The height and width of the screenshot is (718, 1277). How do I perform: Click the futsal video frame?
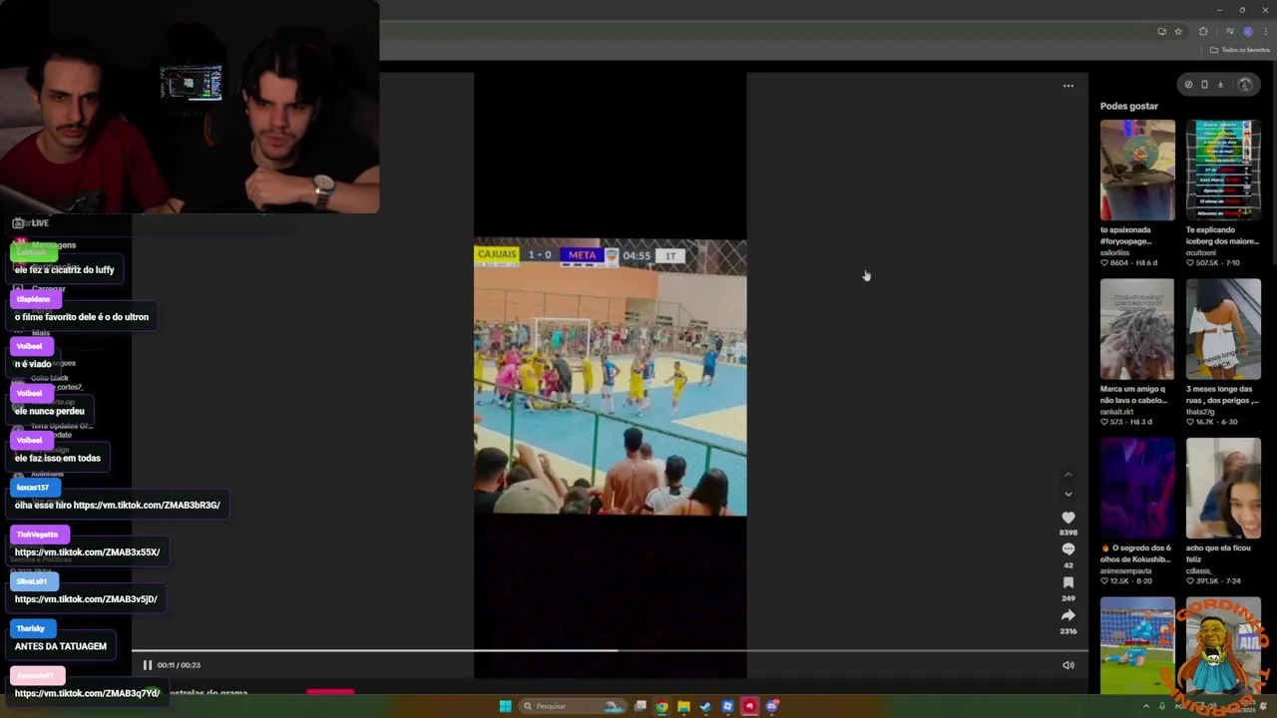tap(610, 377)
